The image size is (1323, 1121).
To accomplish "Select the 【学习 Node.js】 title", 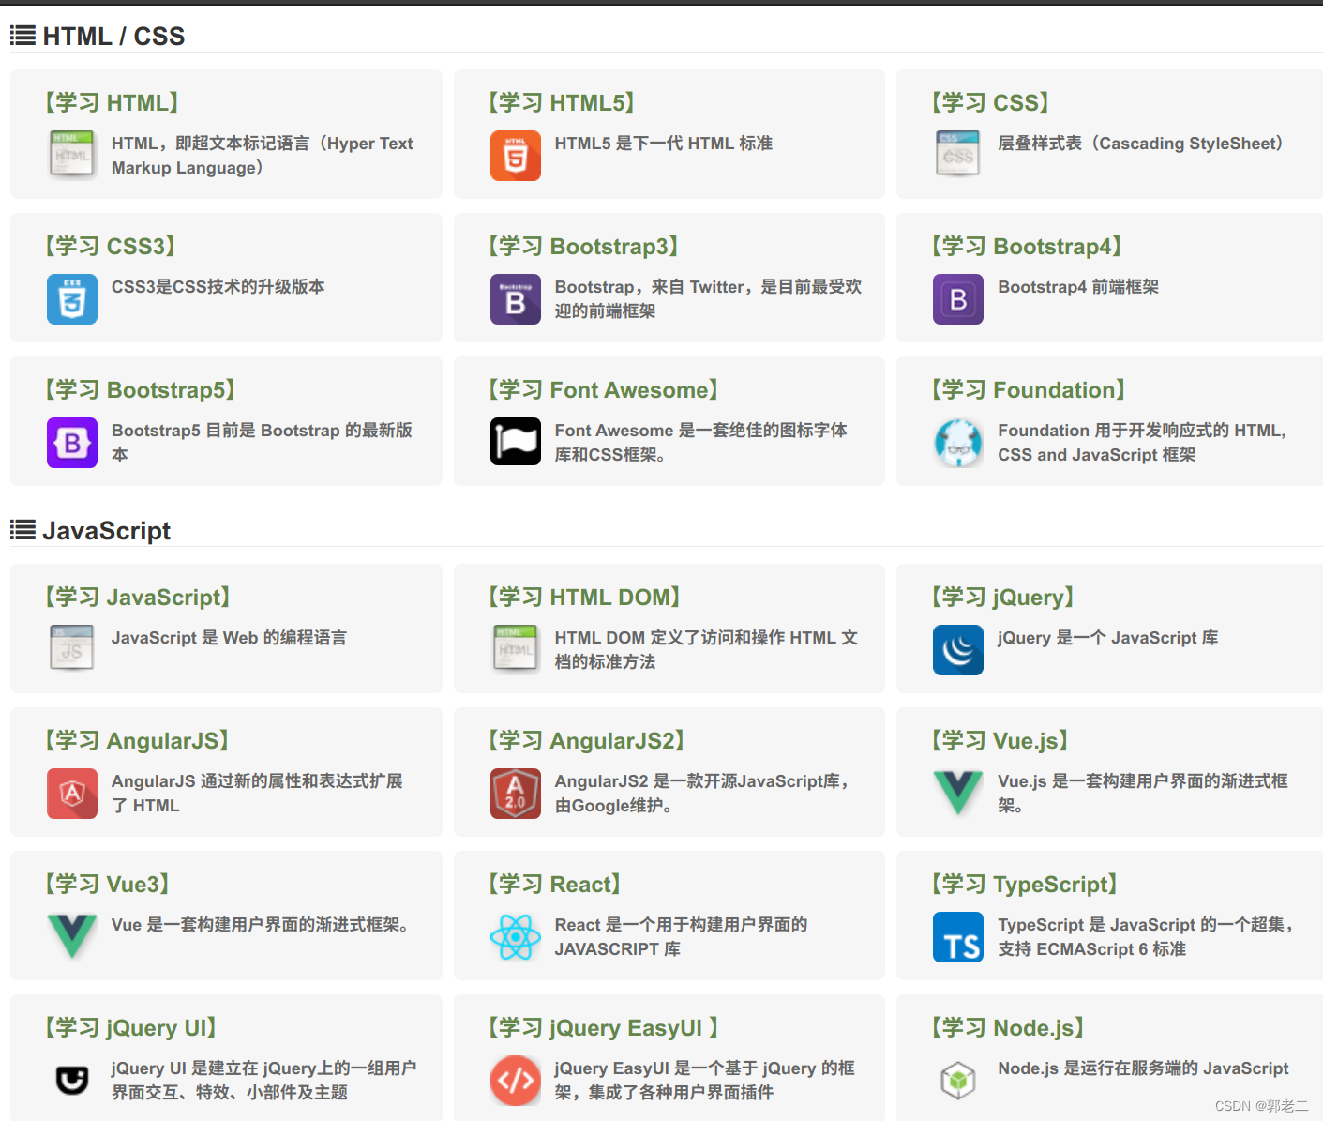I will coord(1007,1027).
